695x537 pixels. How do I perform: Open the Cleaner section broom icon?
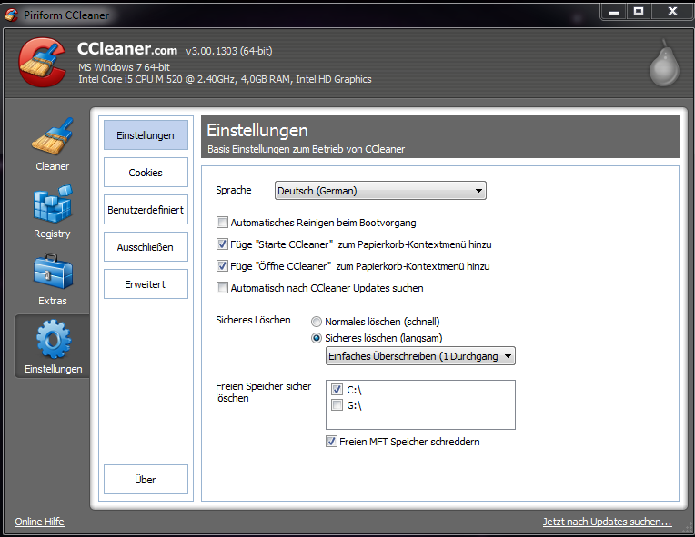pyautogui.click(x=52, y=138)
